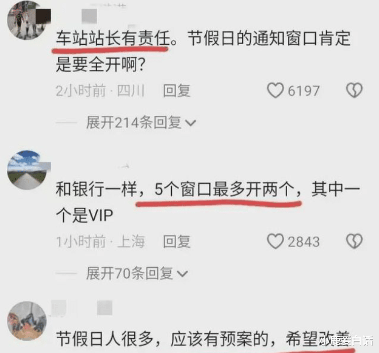Tap broken heart on 上海 comment
This screenshot has width=379, height=353.
(354, 241)
